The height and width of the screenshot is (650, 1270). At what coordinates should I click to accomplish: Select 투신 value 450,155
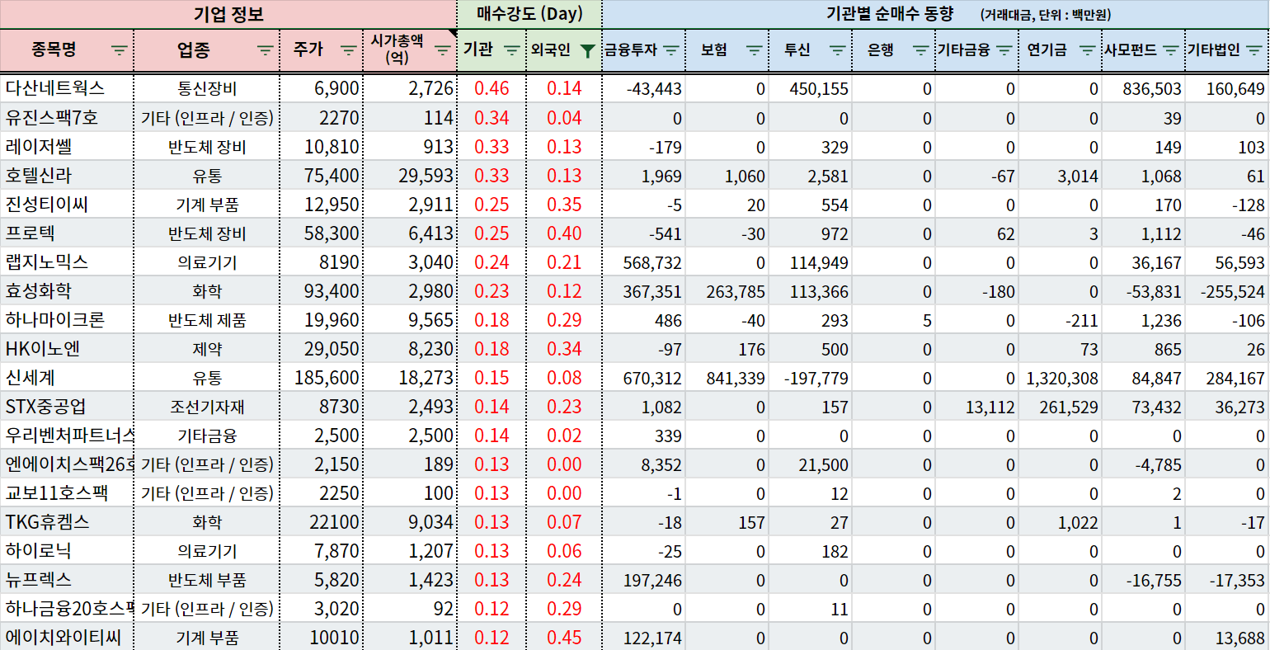[810, 88]
